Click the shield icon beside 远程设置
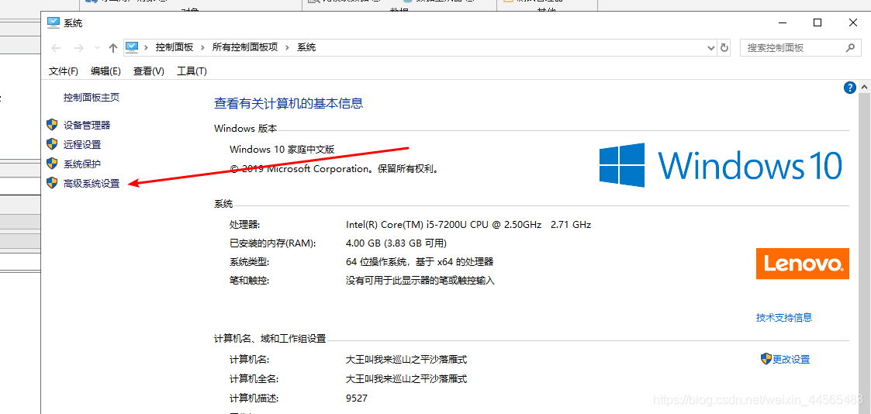The width and height of the screenshot is (871, 414). tap(52, 144)
